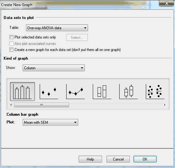Viewport: 175px width, 168px height.
Task: Open the Show dropdown set to Column
Action: click(54, 68)
